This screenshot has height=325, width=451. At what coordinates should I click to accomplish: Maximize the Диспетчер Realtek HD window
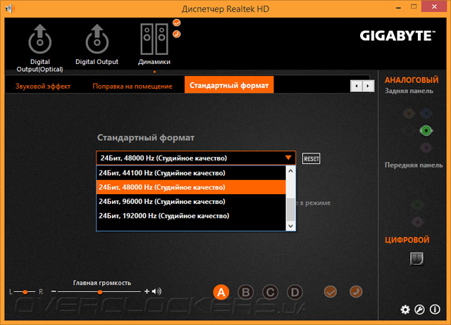click(414, 7)
